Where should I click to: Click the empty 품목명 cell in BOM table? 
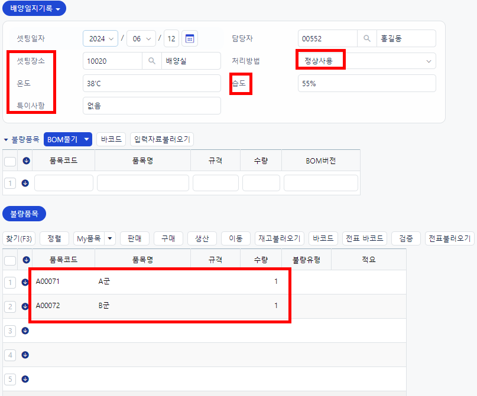point(143,183)
